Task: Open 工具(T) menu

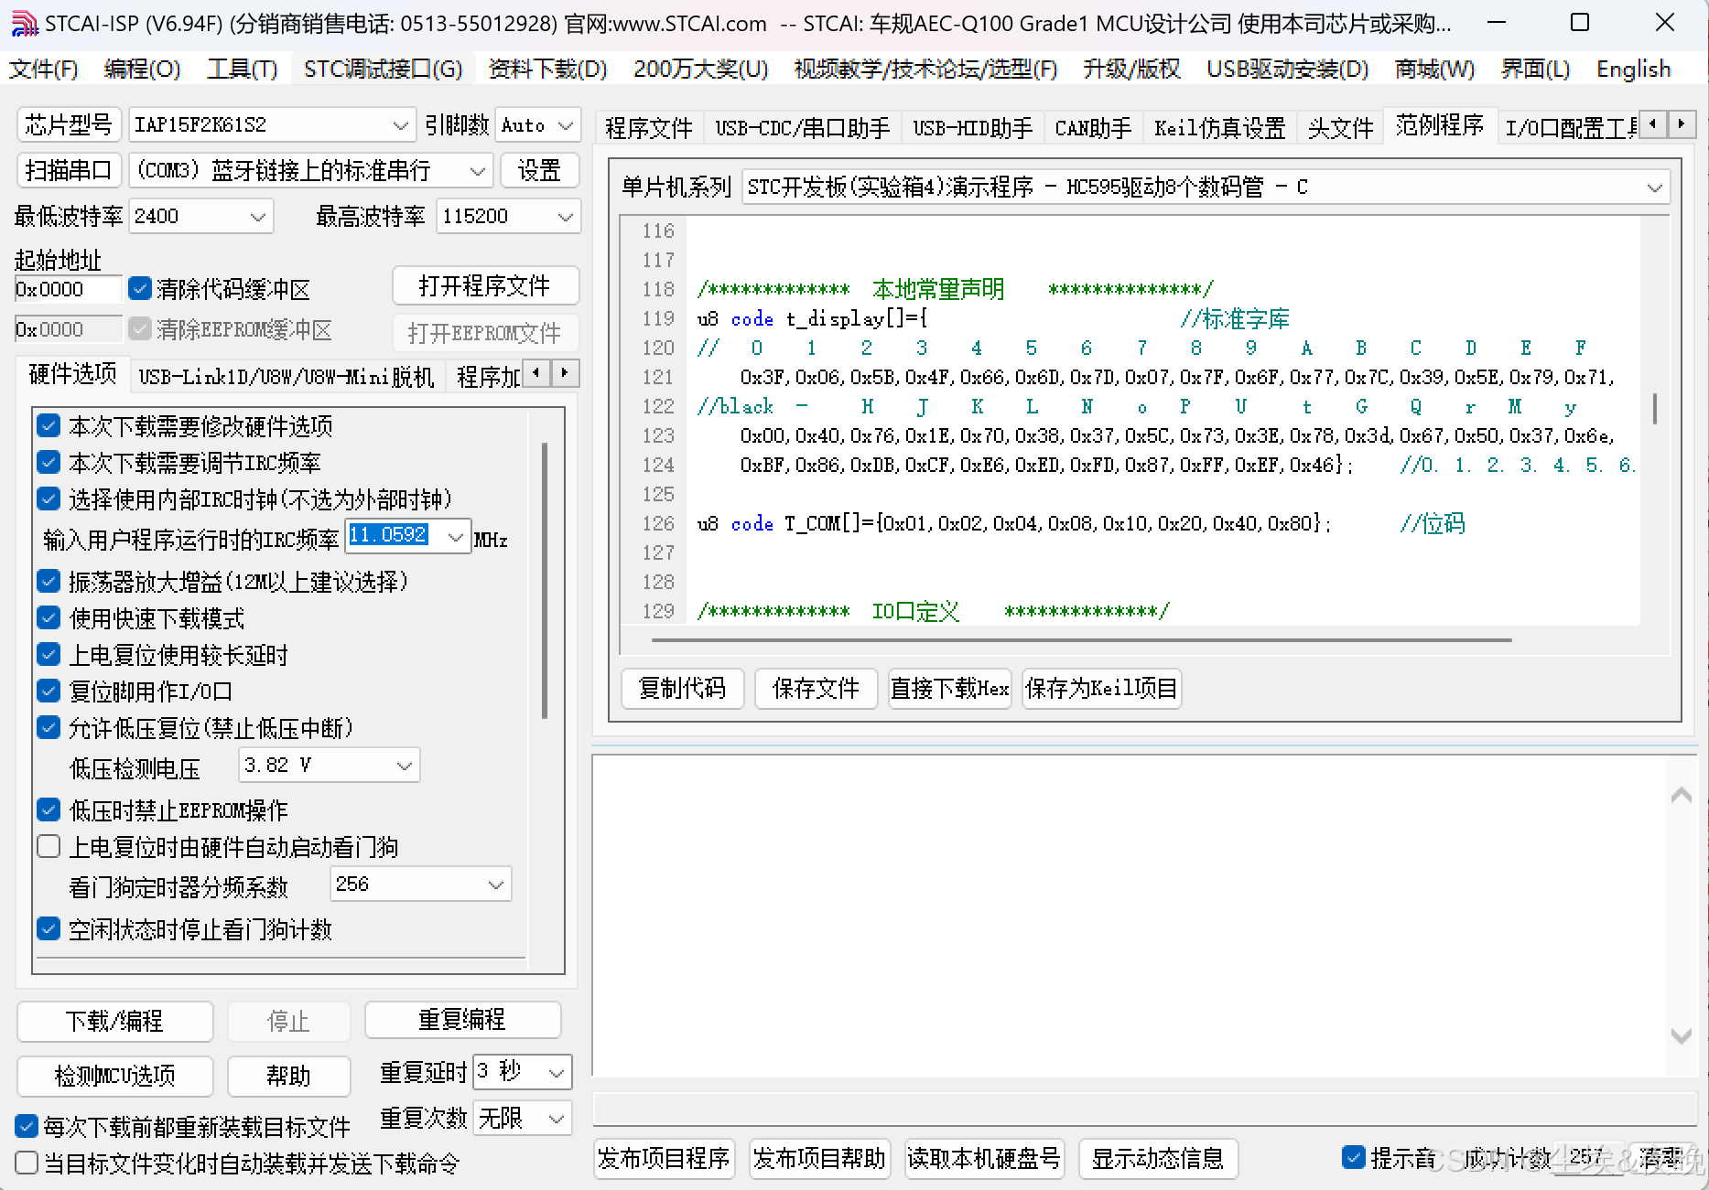Action: coord(243,70)
